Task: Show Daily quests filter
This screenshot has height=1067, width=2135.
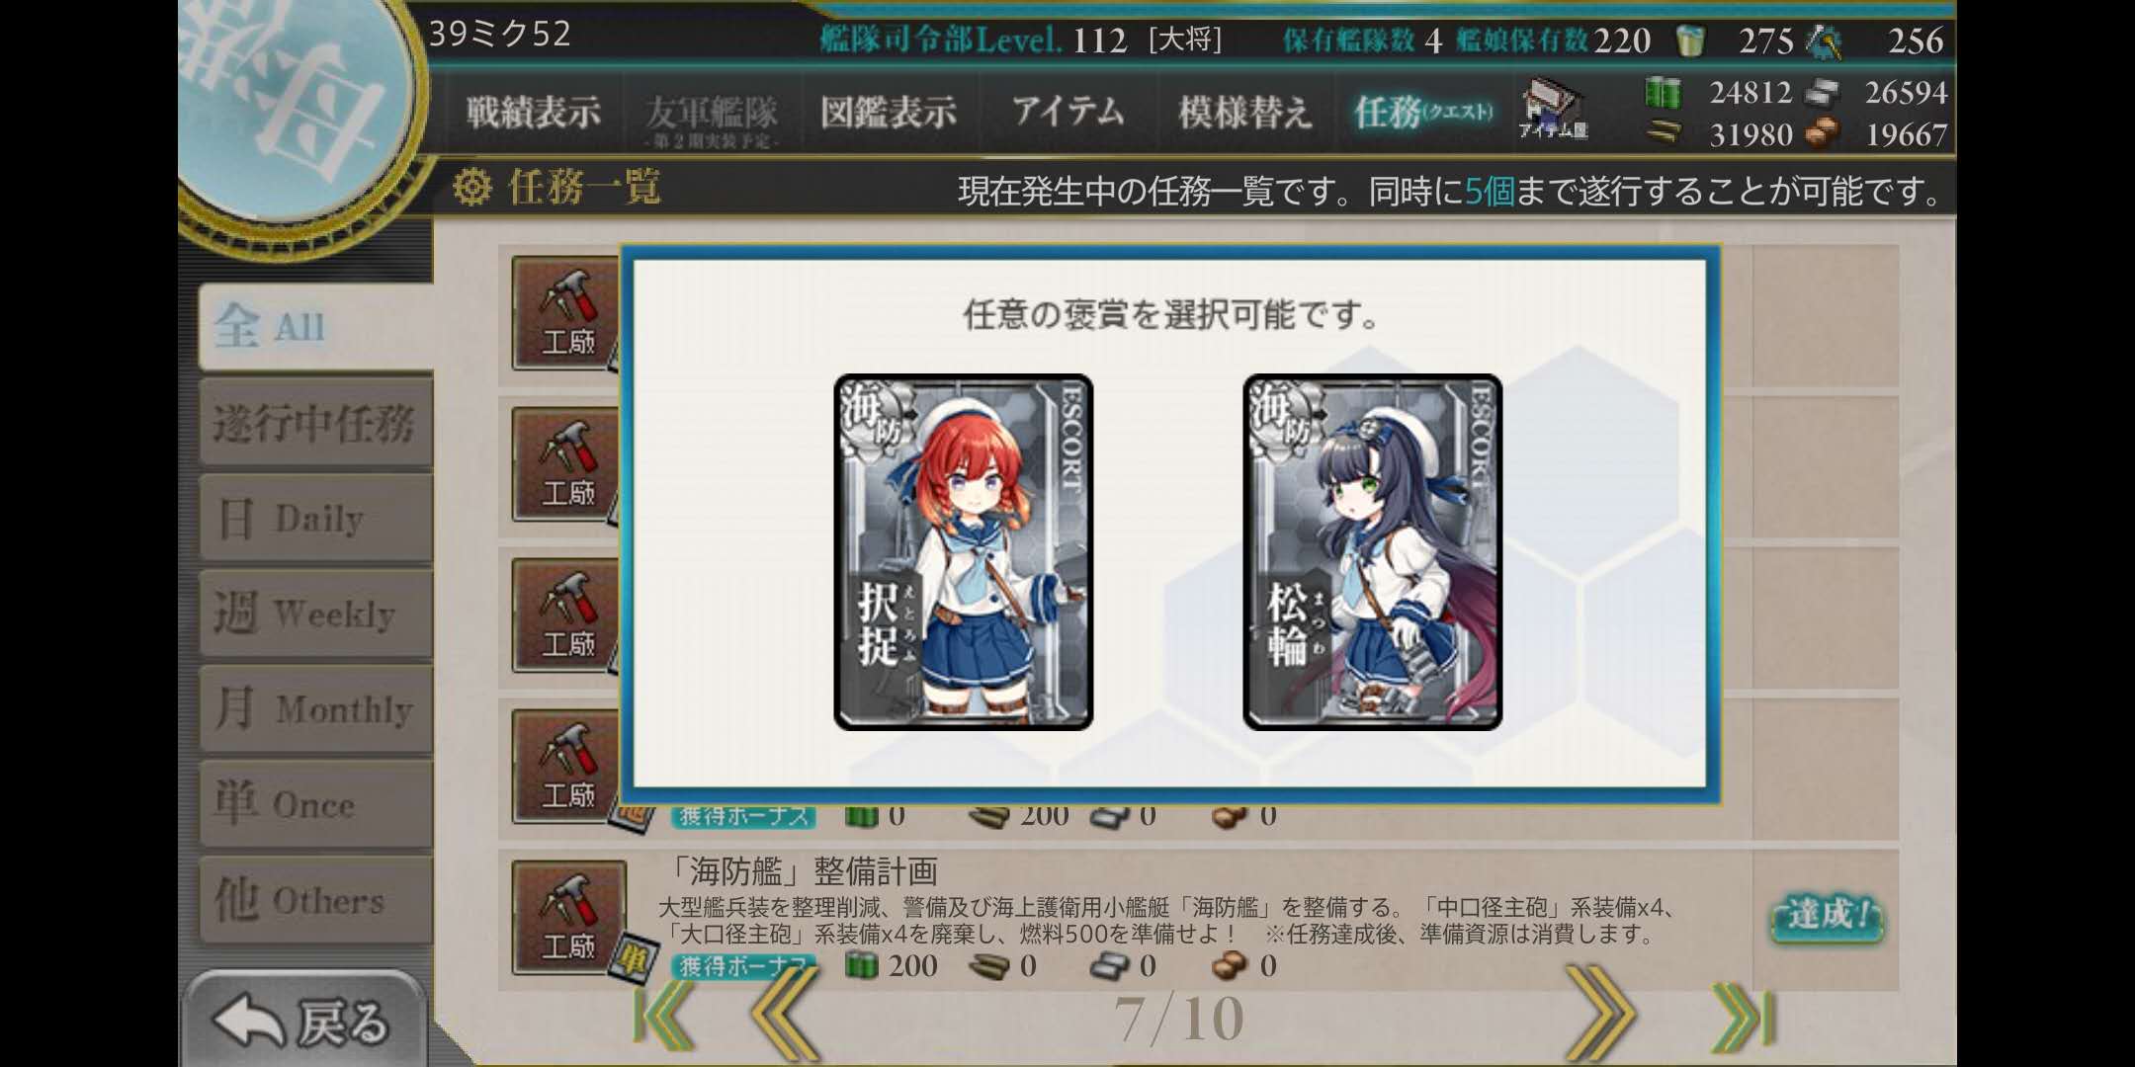Action: pos(316,518)
